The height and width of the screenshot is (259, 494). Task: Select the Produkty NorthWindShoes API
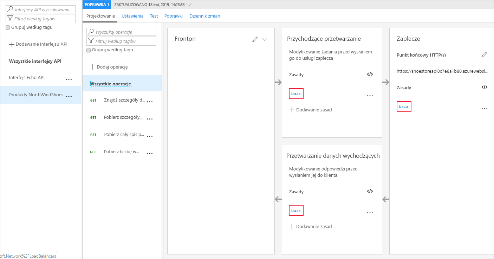pos(40,95)
